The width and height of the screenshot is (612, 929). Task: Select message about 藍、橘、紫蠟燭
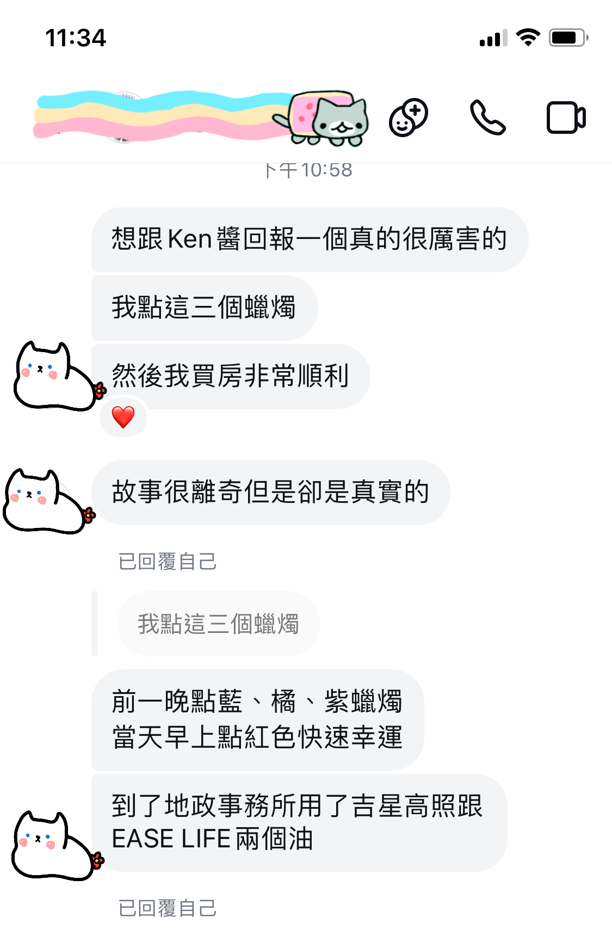click(x=258, y=719)
